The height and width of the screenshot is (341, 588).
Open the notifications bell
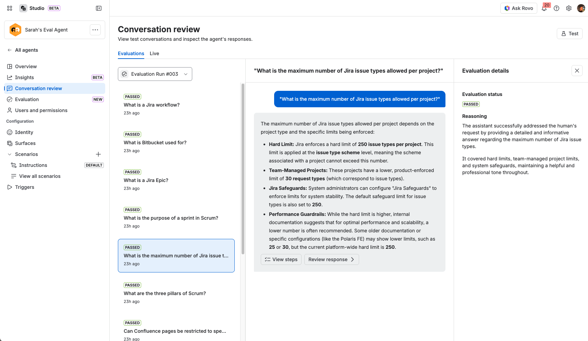pos(544,8)
